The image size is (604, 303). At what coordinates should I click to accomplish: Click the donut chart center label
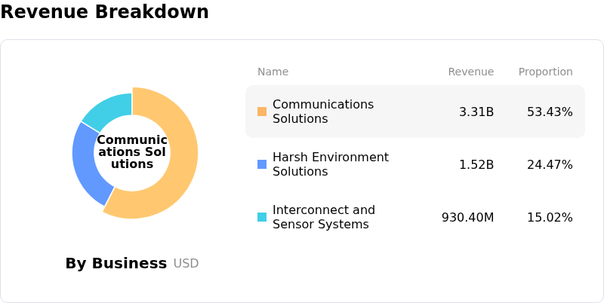[x=132, y=152]
